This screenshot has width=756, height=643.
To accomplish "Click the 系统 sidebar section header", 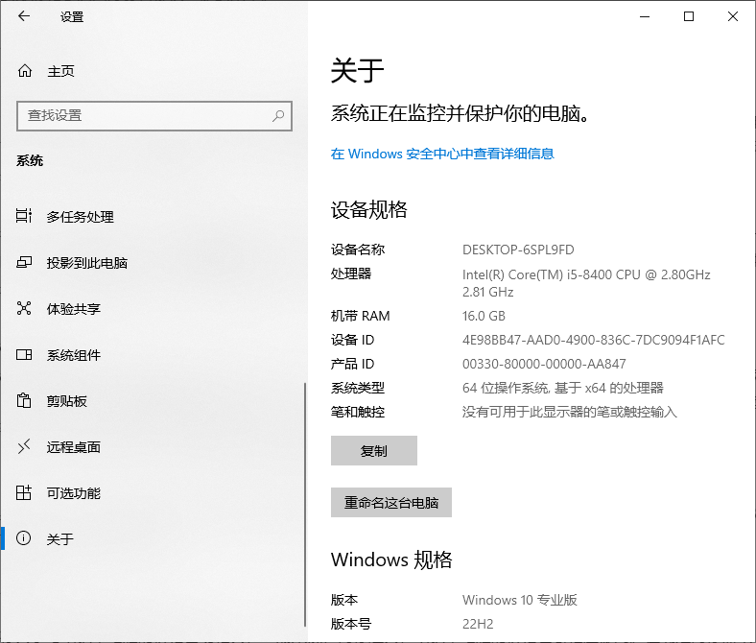I will pyautogui.click(x=30, y=160).
